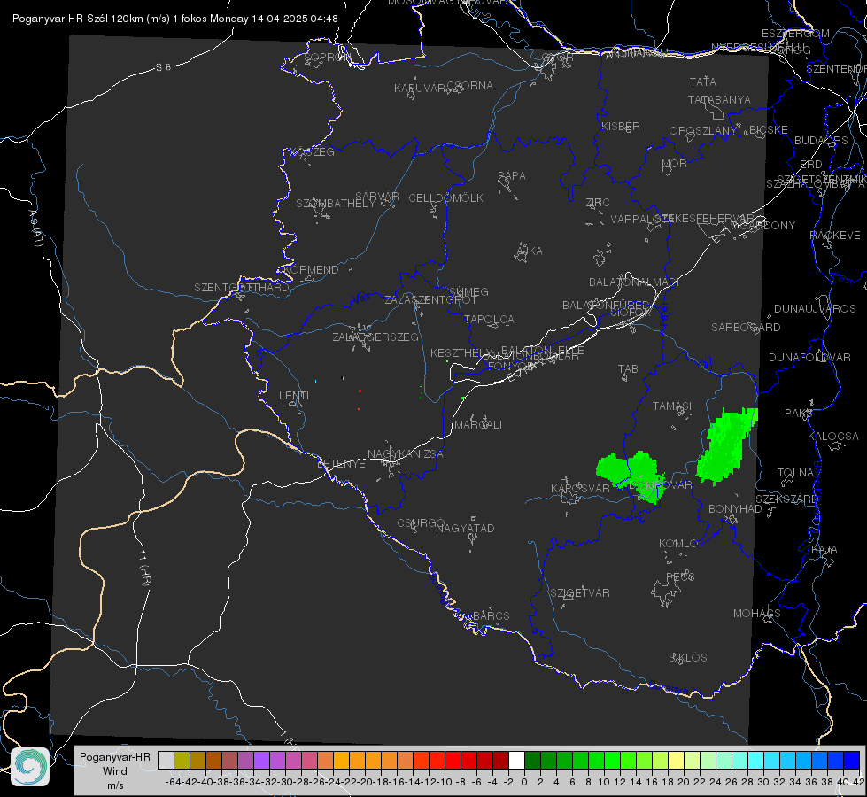The height and width of the screenshot is (797, 867).
Task: Select the darkest green swatch between 0 and 2
Action: pyautogui.click(x=532, y=760)
